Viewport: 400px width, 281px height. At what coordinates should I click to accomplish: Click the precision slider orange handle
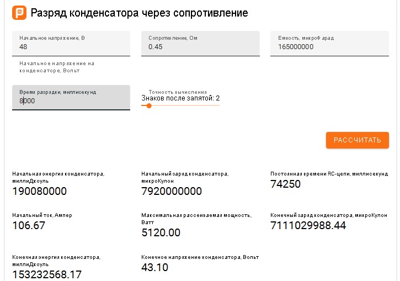[149, 105]
